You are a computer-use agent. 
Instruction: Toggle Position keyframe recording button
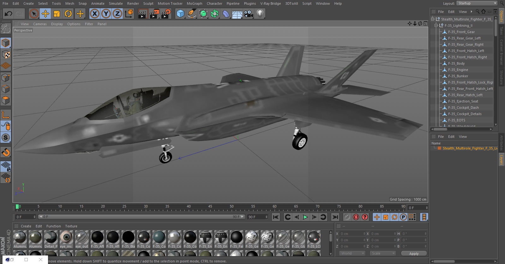[377, 217]
